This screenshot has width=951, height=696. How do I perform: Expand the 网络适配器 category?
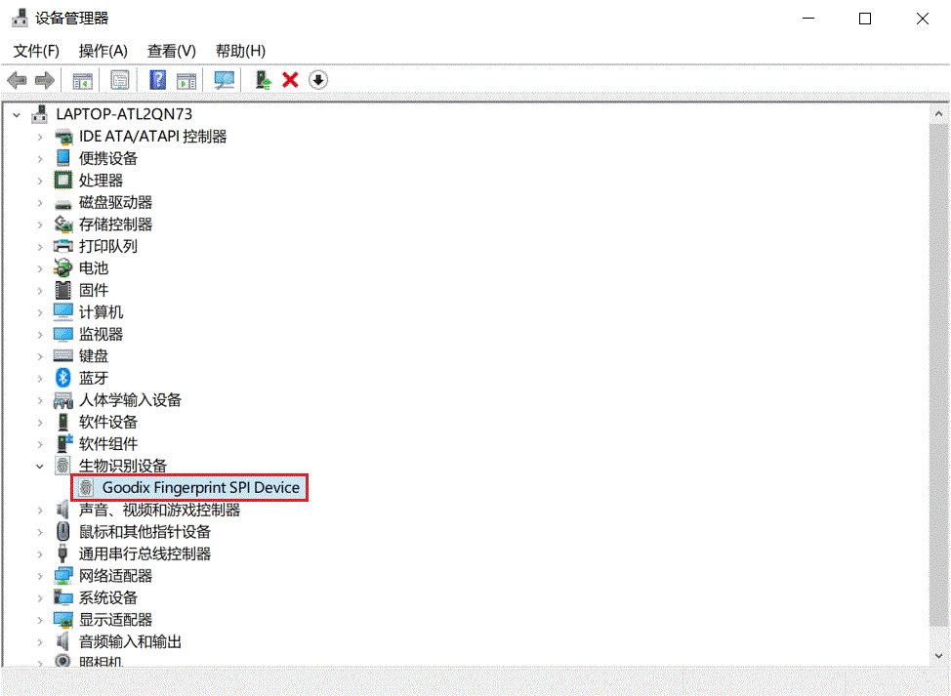(40, 577)
